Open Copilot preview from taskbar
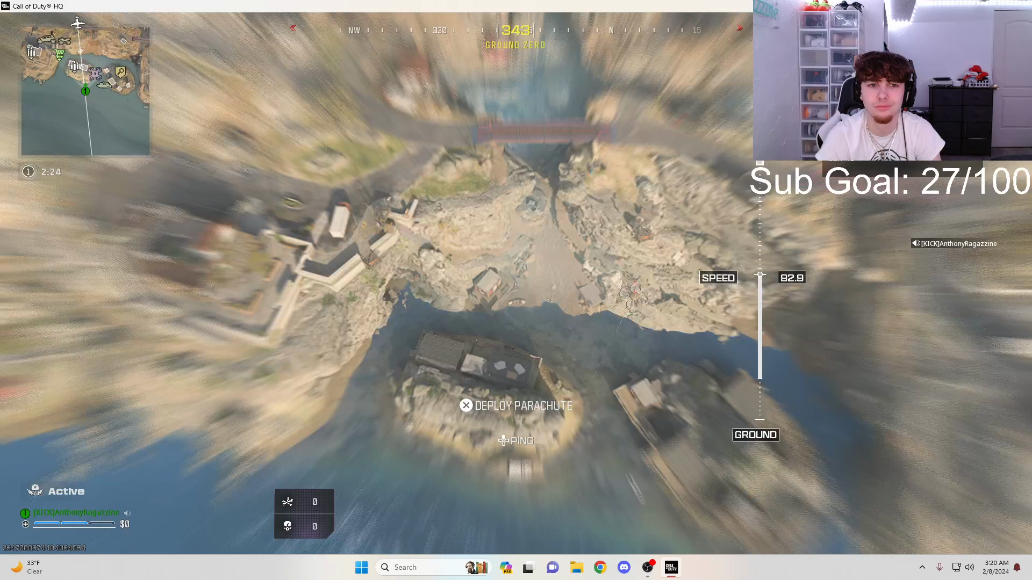Viewport: 1032px width, 580px height. click(506, 567)
